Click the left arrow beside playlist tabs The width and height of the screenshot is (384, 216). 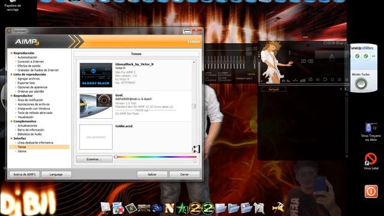(x=341, y=89)
